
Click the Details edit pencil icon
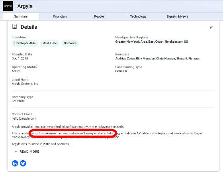211,28
